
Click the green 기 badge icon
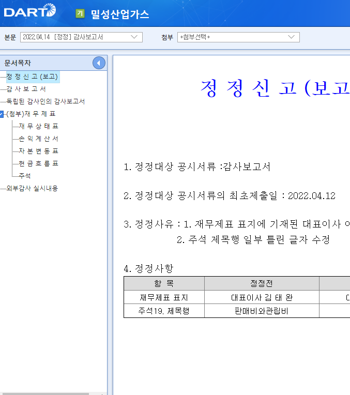[x=80, y=13]
